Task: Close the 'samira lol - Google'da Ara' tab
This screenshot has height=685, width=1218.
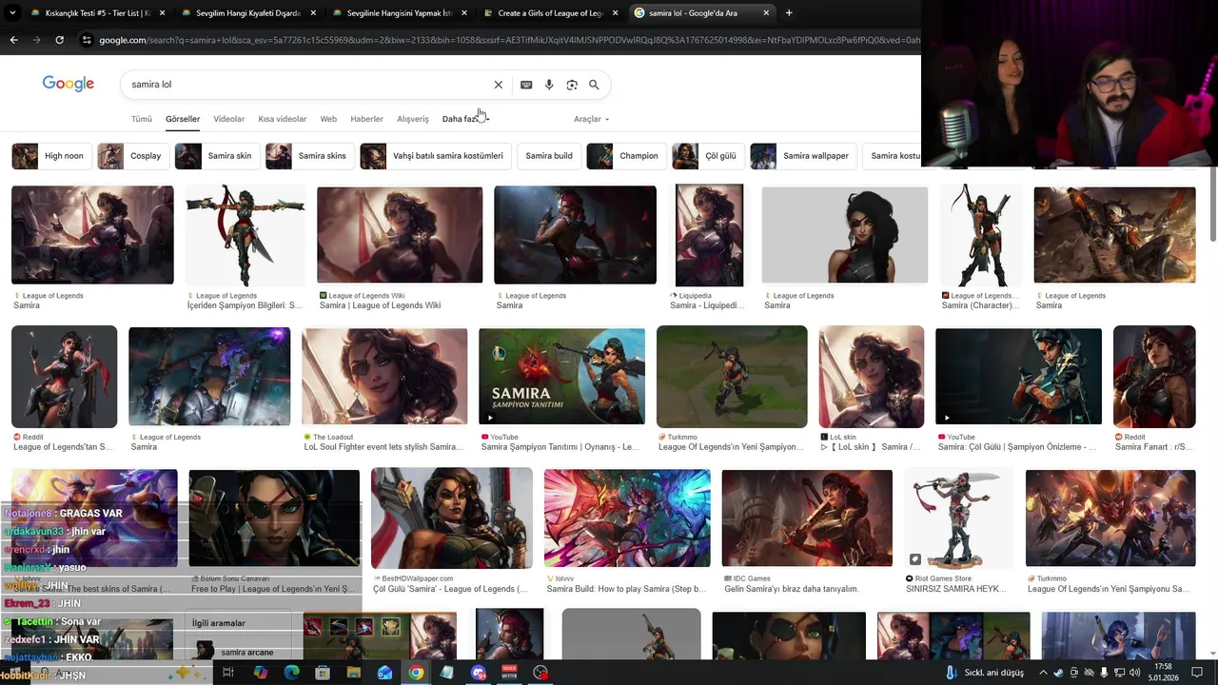Action: tap(766, 13)
